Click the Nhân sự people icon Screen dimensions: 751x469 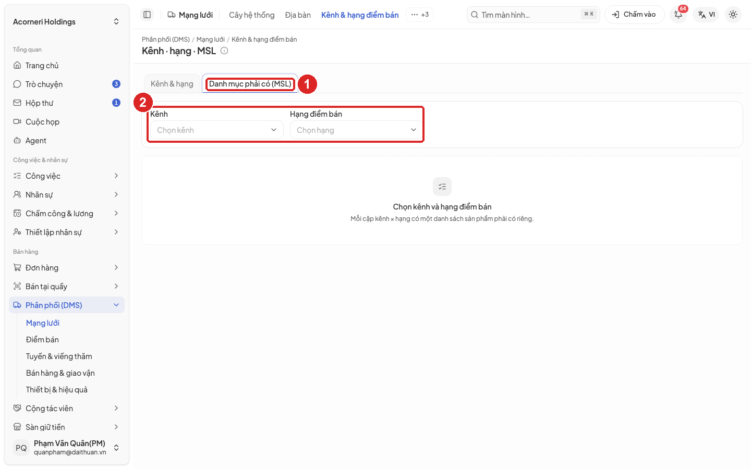point(17,195)
